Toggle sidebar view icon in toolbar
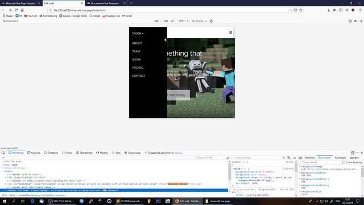Viewport: 364px width, 205px height. pyautogui.click(x=341, y=10)
